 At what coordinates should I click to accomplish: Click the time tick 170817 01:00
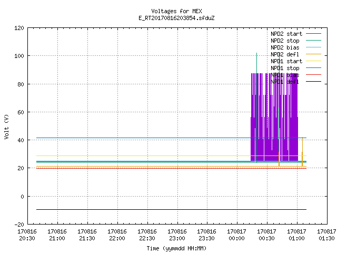pyautogui.click(x=296, y=235)
